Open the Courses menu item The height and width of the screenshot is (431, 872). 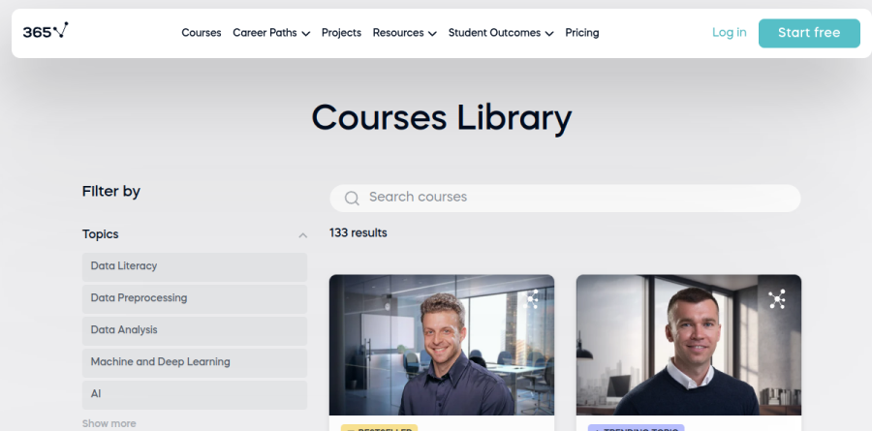[202, 33]
